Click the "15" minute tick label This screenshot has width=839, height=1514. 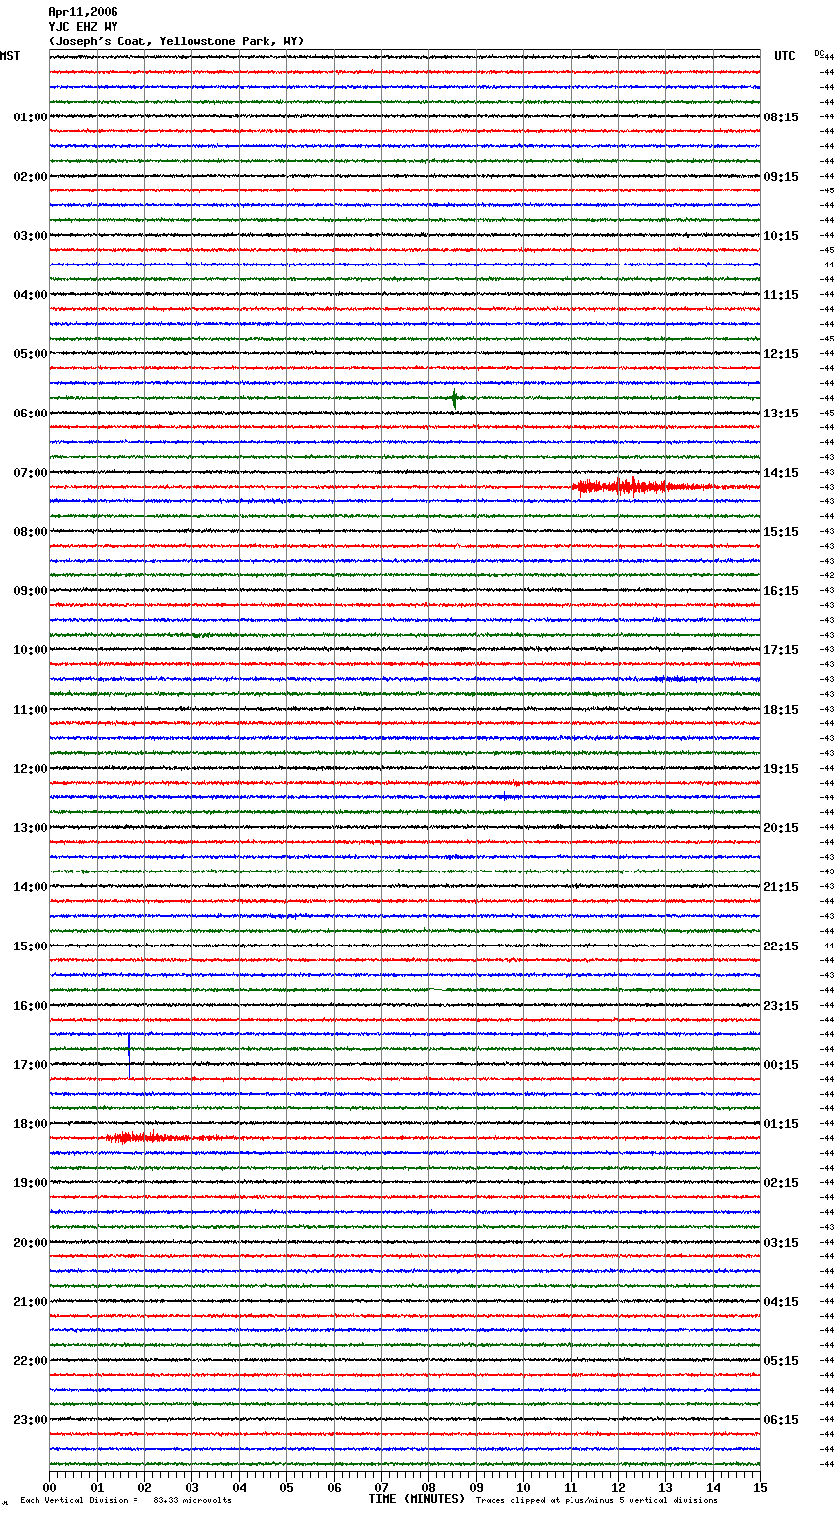pos(760,1487)
